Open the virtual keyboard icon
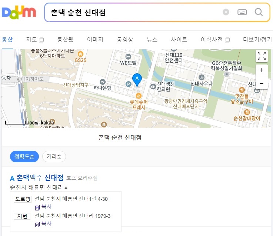 tap(242, 12)
